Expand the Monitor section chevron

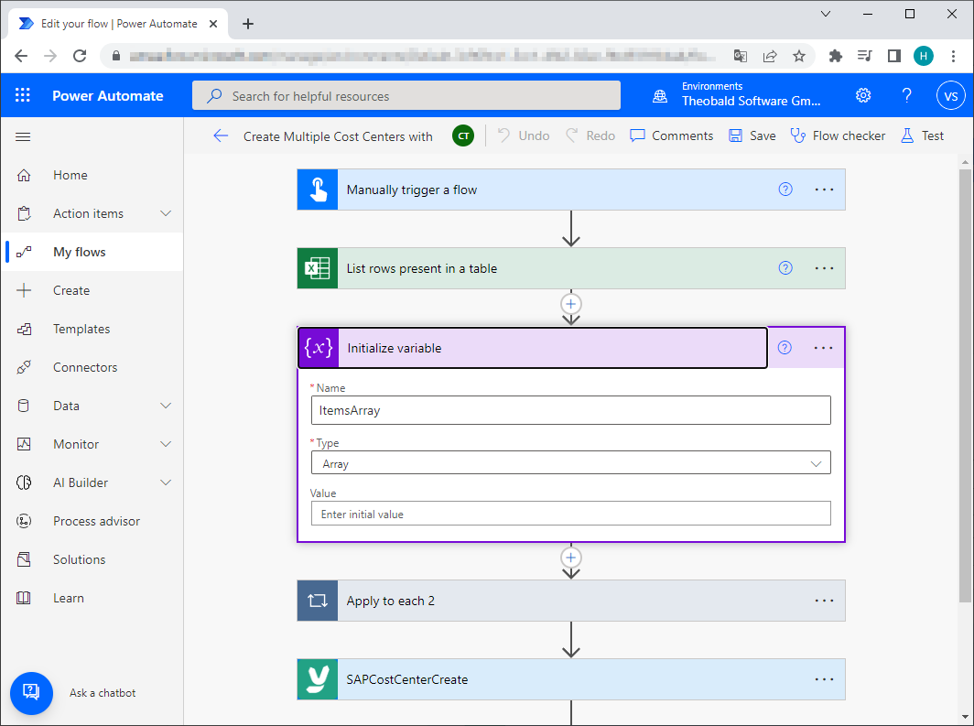166,445
